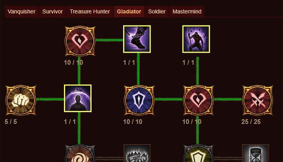Image resolution: width=283 pixels, height=162 pixels.
Task: Click the purple dome silhouette skill node
Action: [78, 98]
